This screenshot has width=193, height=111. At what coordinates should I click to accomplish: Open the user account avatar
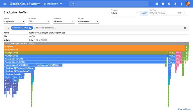(187, 4)
